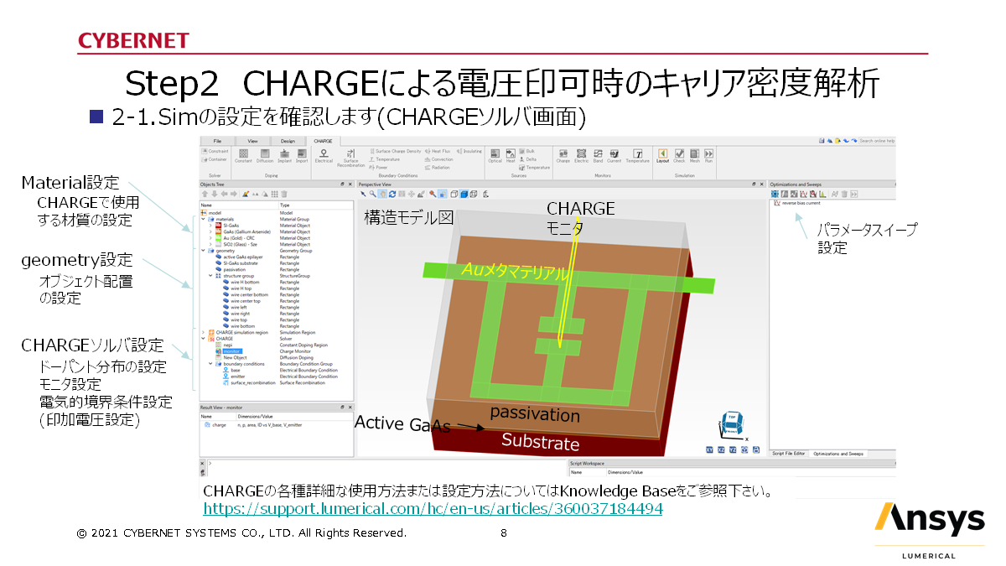The height and width of the screenshot is (566, 1006).
Task: Expand the SiO2 (Glass) material node
Action: click(210, 244)
